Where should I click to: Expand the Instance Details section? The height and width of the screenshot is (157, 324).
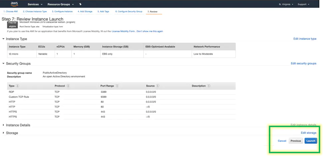coord(4,125)
